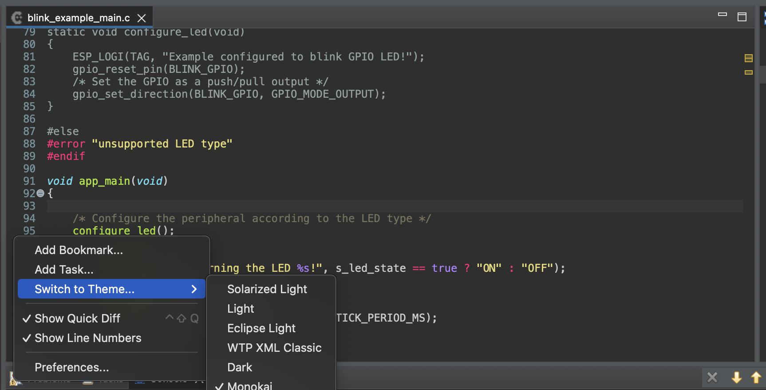Click line number 93 in the gutter
Viewport: 766px width, 390px height.
click(x=29, y=206)
